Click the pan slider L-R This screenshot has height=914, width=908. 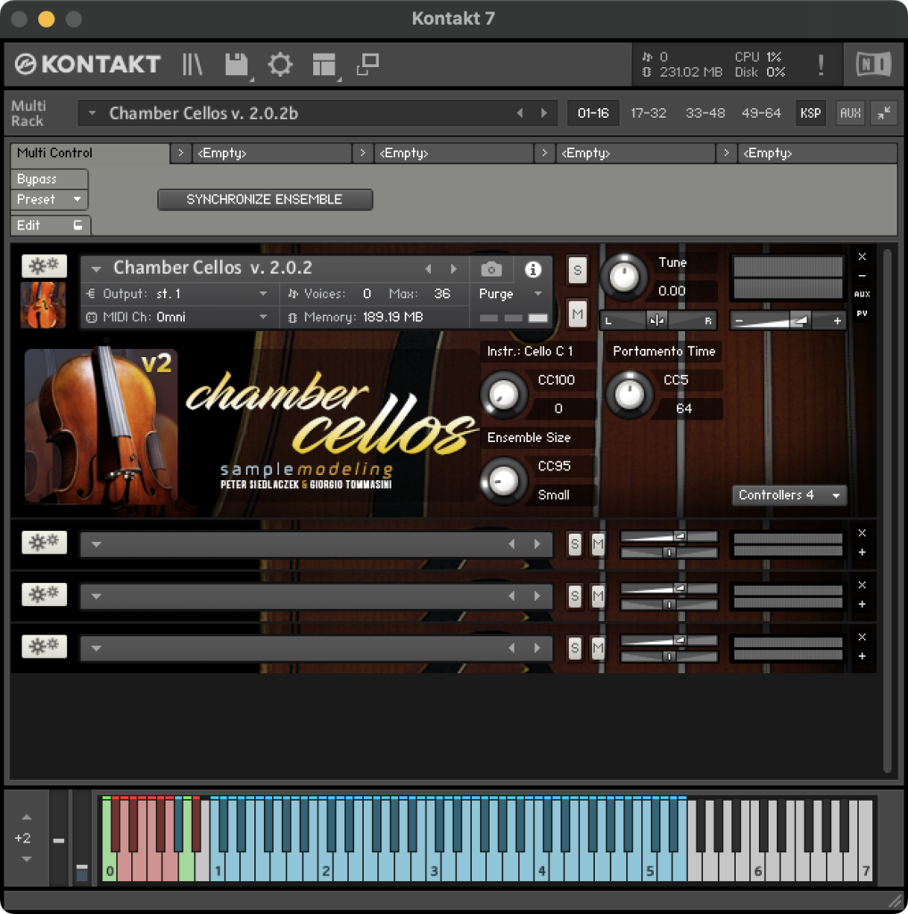click(658, 320)
